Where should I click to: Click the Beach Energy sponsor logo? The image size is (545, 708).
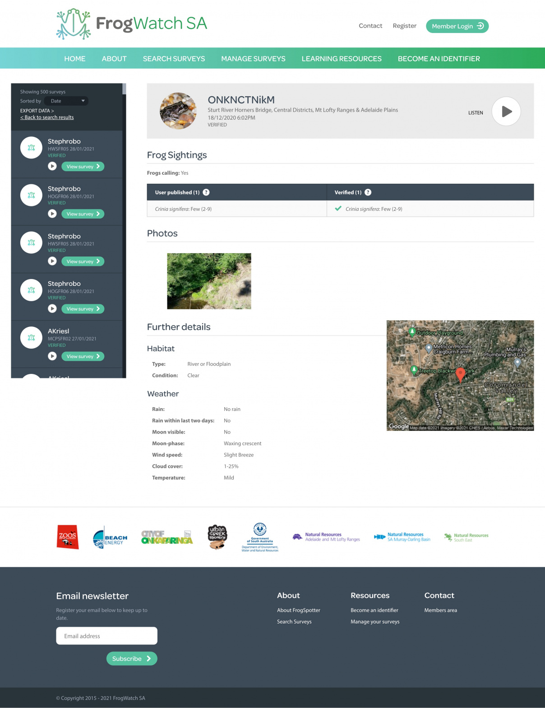[110, 538]
